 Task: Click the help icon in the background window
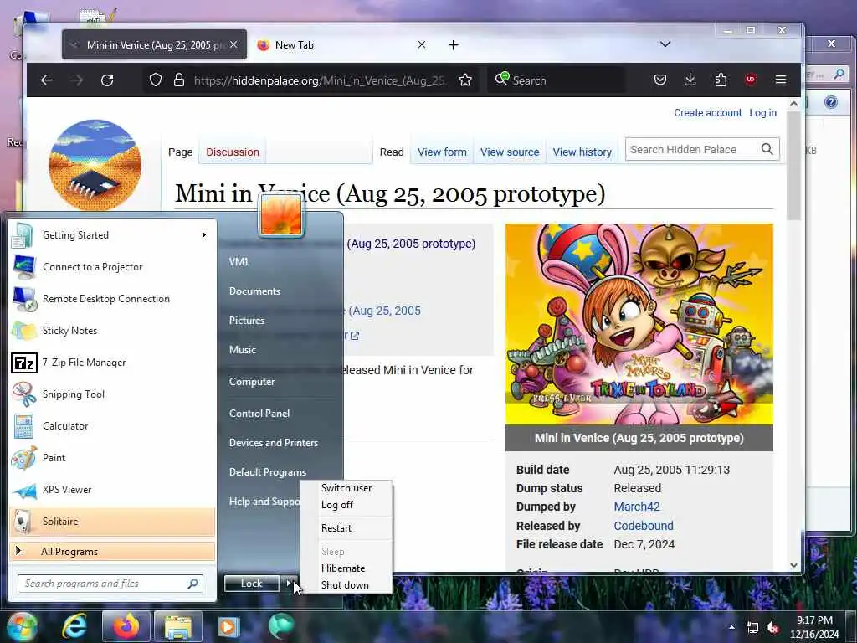[831, 102]
